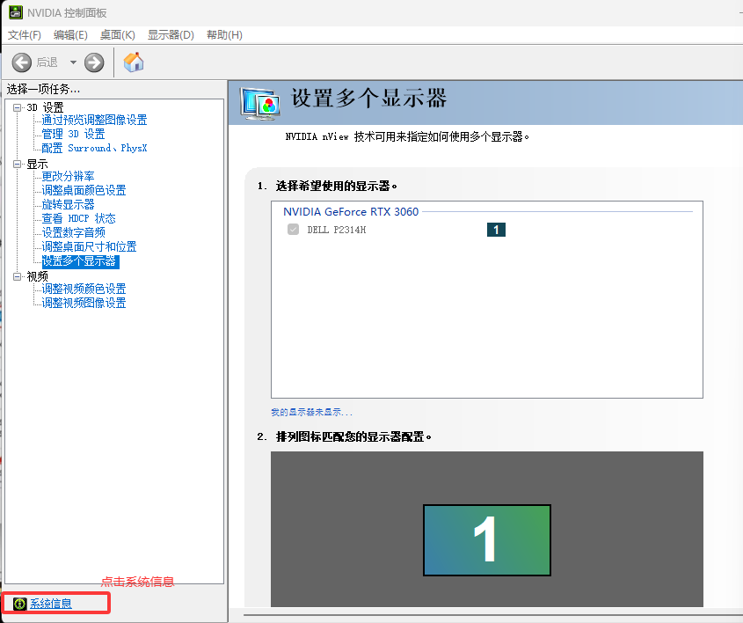Collapse the 3D 设置 tree node
The height and width of the screenshot is (623, 743).
pos(17,107)
